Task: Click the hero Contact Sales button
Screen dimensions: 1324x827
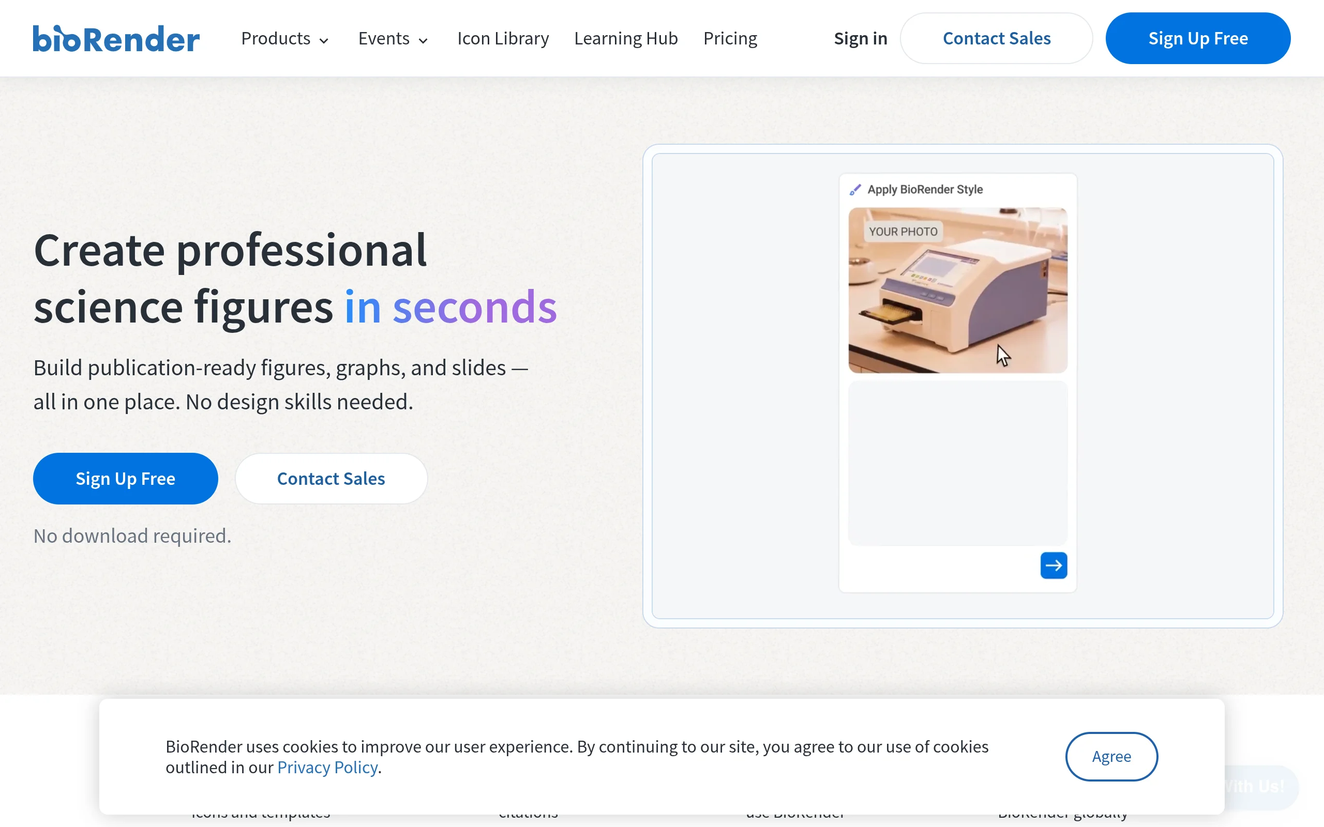Action: 331,479
